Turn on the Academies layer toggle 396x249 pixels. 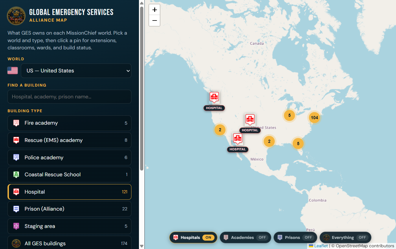point(245,237)
